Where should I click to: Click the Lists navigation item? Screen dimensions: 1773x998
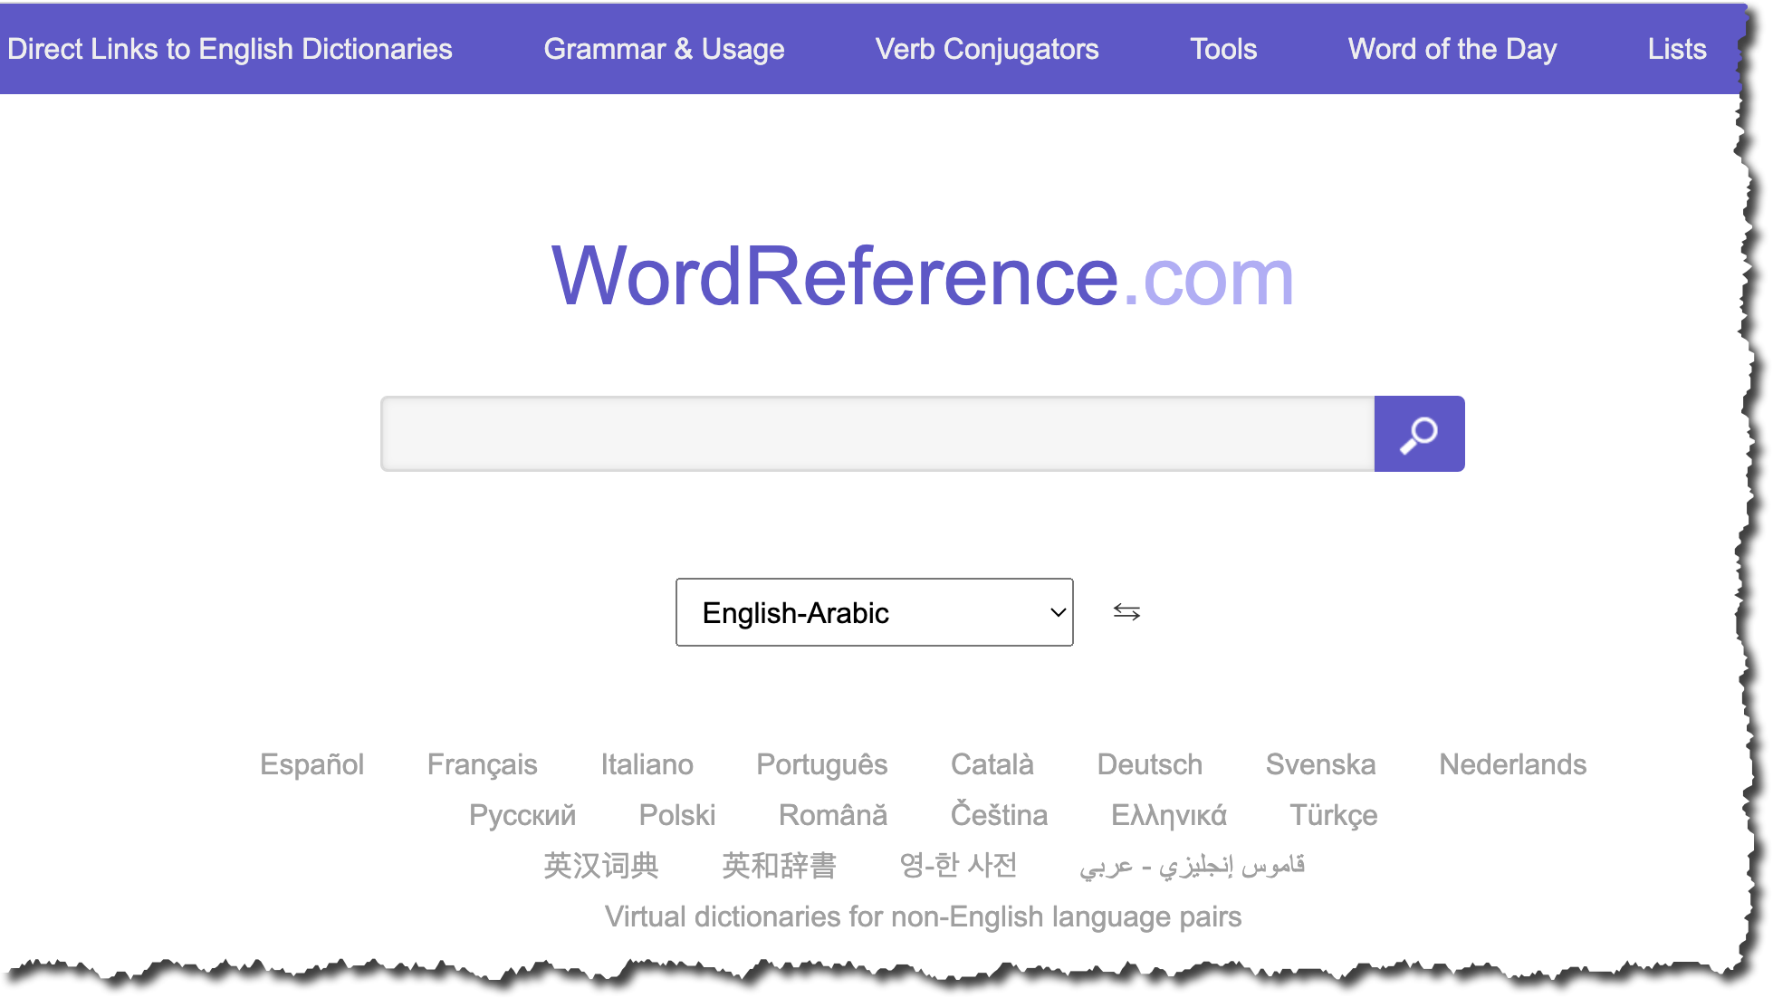1678,49
